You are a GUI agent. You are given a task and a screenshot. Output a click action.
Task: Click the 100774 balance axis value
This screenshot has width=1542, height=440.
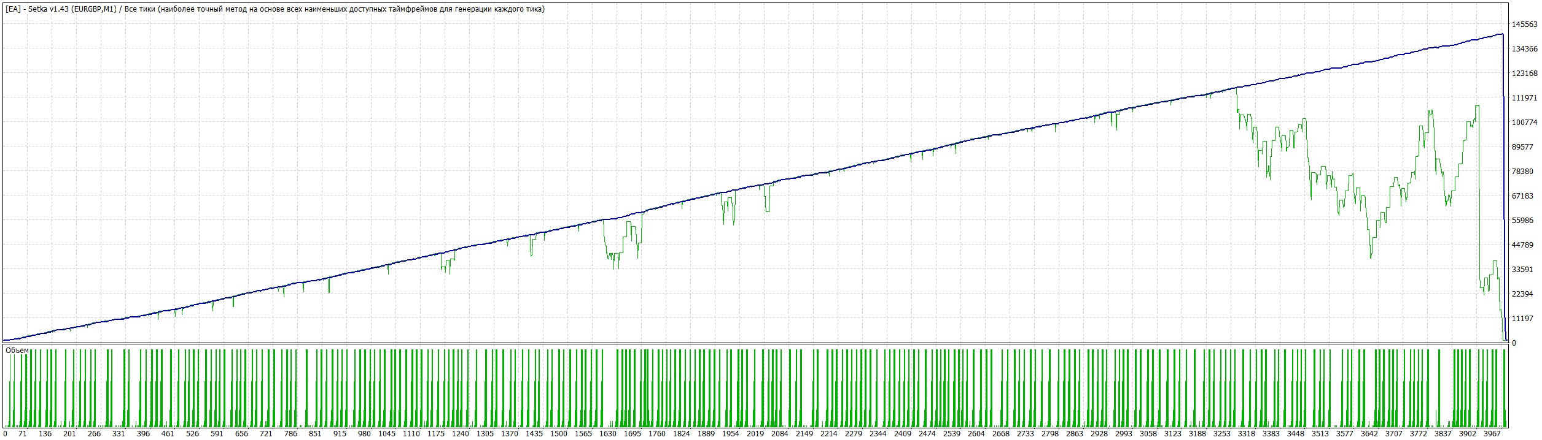coord(1524,123)
